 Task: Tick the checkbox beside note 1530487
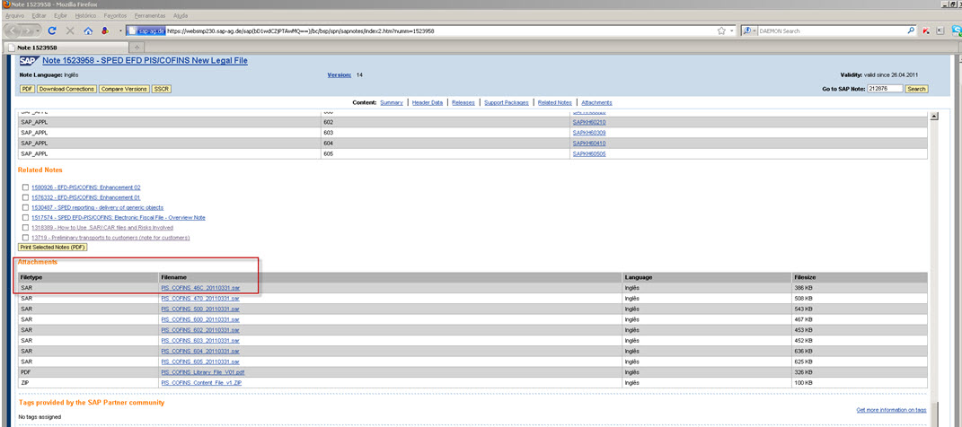(25, 207)
